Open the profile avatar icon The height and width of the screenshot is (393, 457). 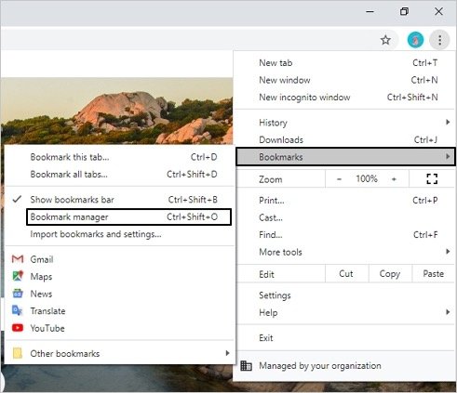415,40
